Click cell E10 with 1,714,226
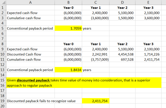 [x=148, y=54]
